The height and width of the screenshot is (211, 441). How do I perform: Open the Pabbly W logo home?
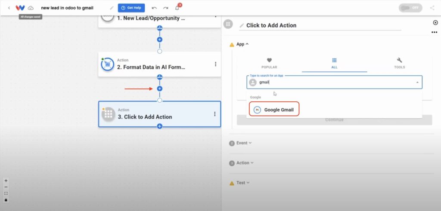(x=20, y=8)
